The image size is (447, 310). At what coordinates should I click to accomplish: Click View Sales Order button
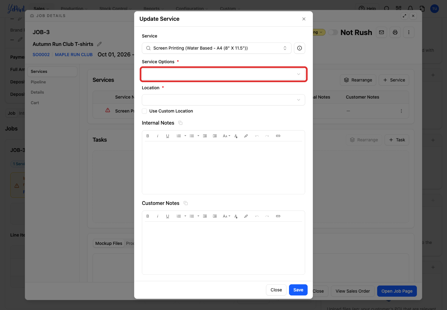pos(353,291)
